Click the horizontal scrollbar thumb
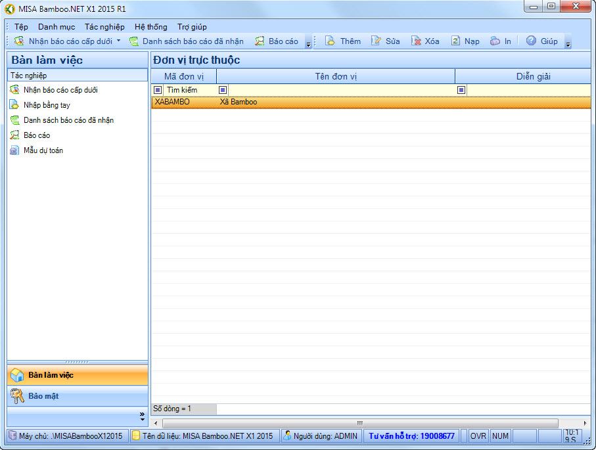The height and width of the screenshot is (450, 596). coord(360,423)
